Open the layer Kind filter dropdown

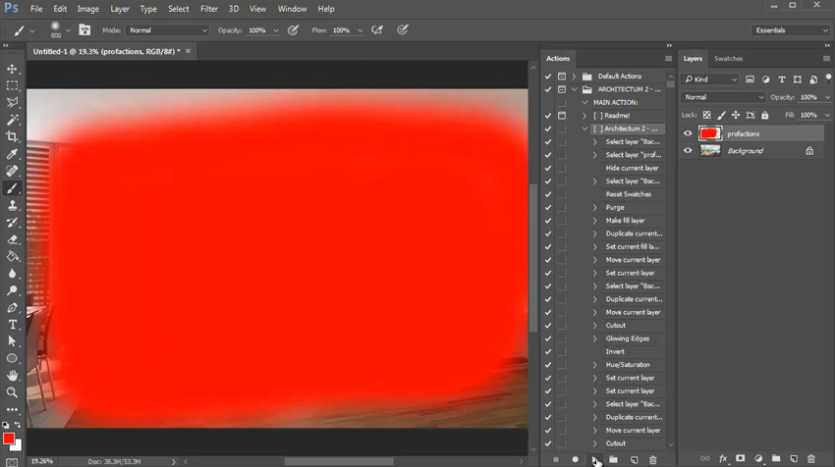(711, 79)
